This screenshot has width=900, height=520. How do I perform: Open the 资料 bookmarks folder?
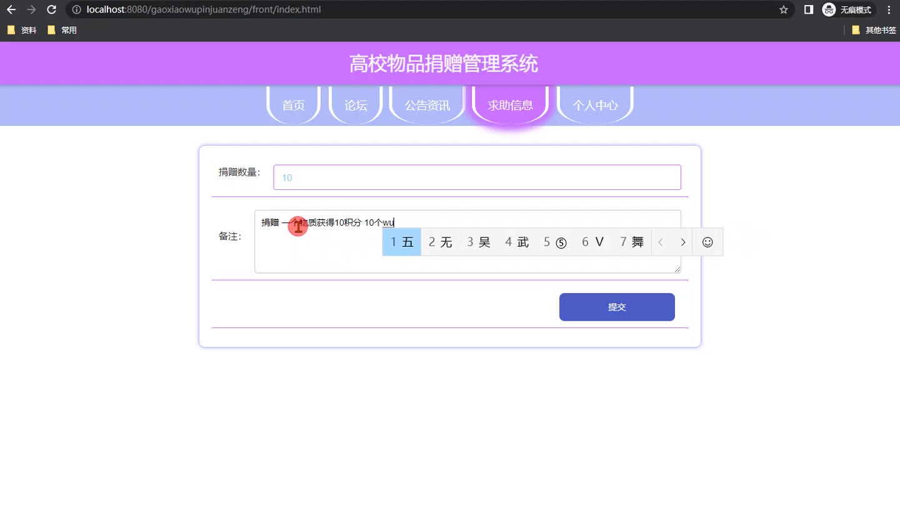pos(22,30)
